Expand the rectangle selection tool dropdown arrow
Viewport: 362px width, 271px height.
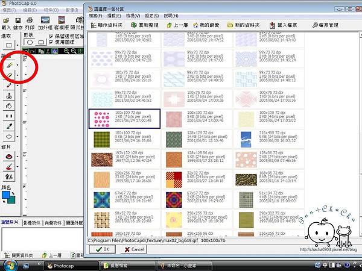click(x=17, y=46)
